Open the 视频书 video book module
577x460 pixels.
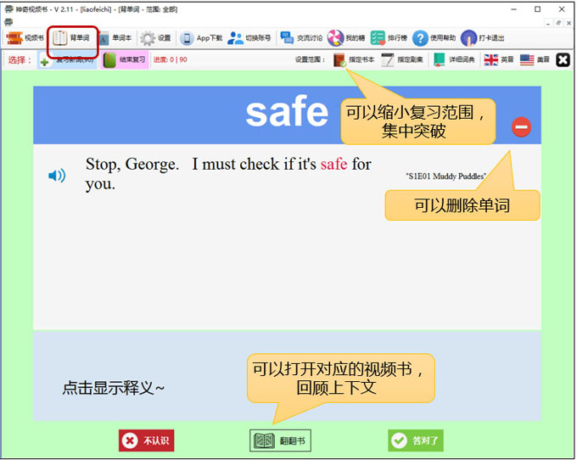[x=25, y=38]
